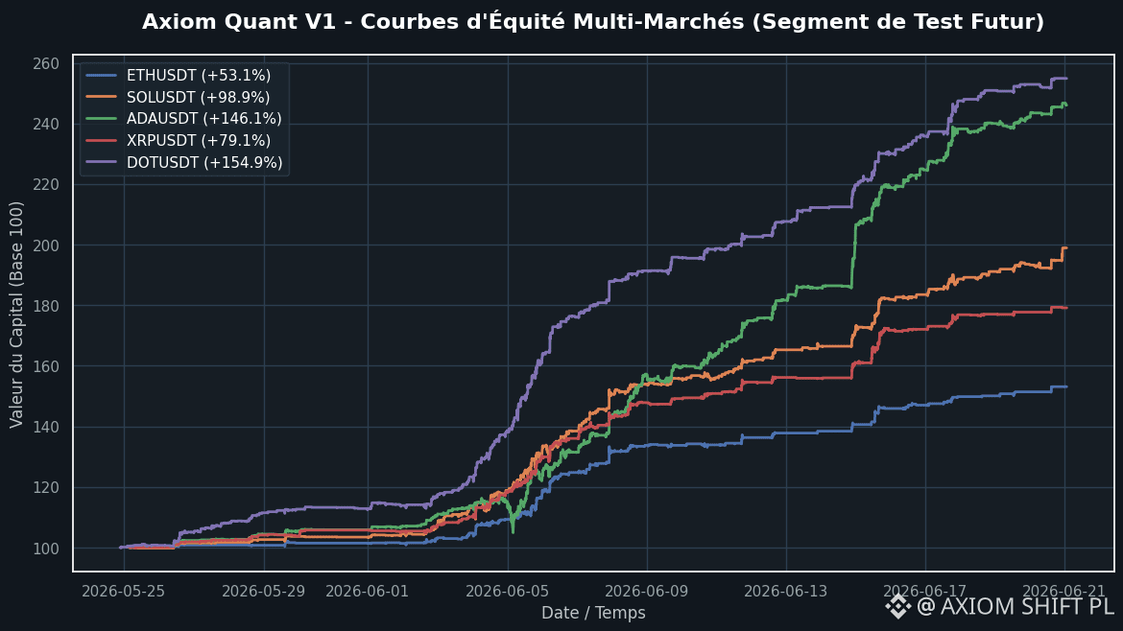Image resolution: width=1123 pixels, height=631 pixels.
Task: Click the red XRPUSDT legend line swatch
Action: [101, 140]
